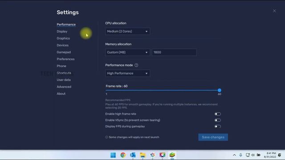Viewport: 285px width, 160px height.
Task: Open the About section
Action: 61,94
